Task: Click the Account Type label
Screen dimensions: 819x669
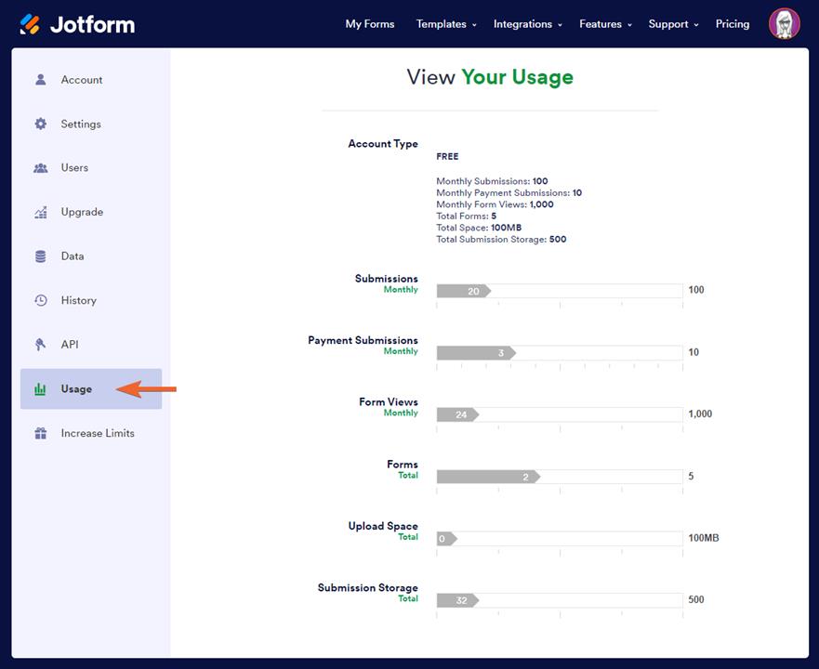Action: [x=383, y=144]
